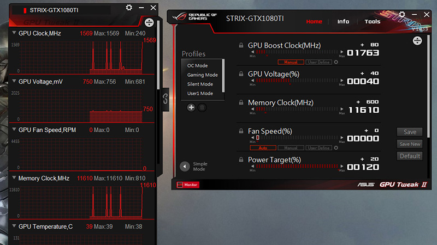437x245 pixels.
Task: Click the Save button
Action: (x=410, y=132)
